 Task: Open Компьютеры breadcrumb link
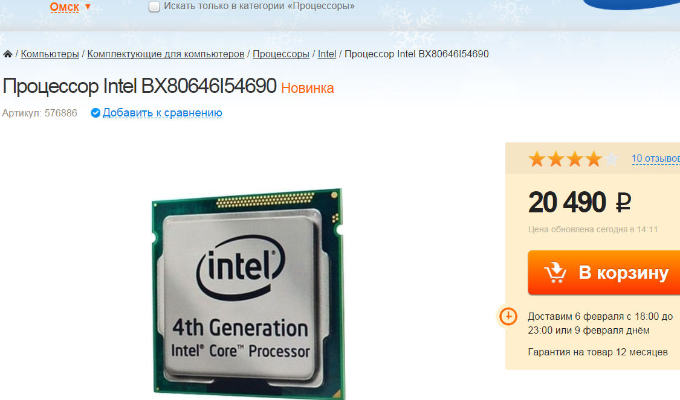[x=50, y=54]
